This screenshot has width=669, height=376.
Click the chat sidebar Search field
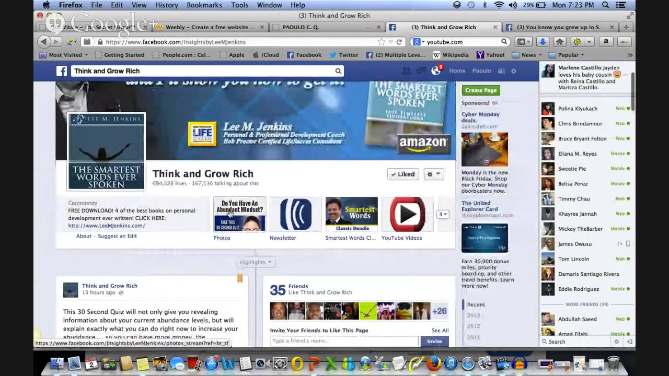[x=575, y=342]
